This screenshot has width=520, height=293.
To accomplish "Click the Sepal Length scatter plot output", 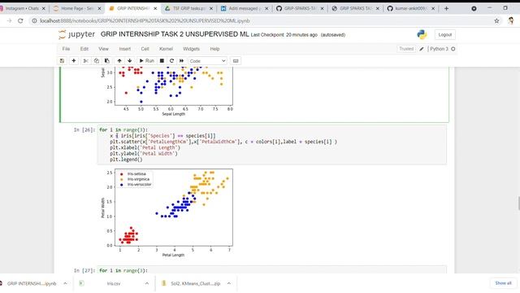I will [168, 91].
